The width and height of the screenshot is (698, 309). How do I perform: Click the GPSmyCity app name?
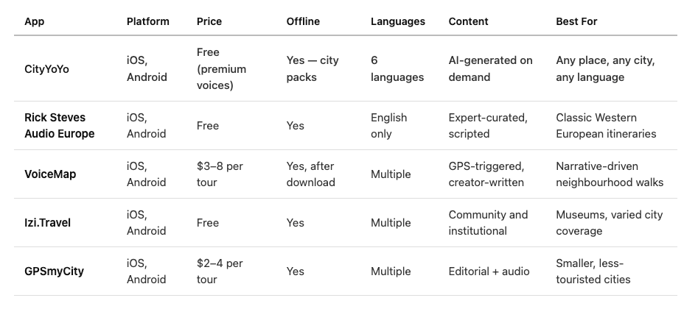pyautogui.click(x=54, y=271)
